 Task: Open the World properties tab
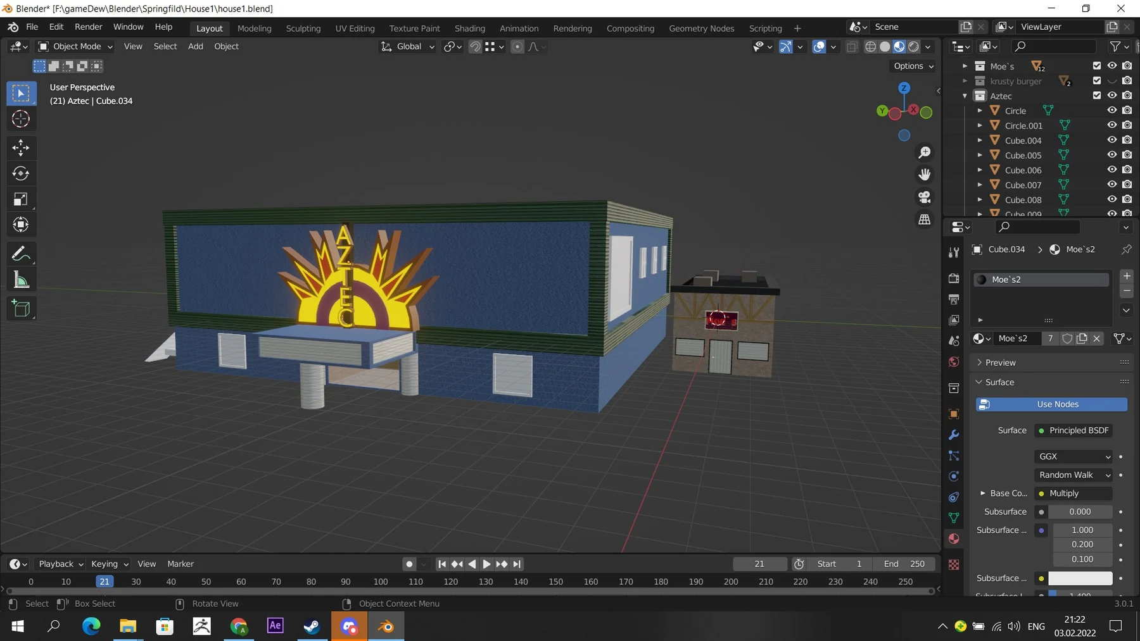click(954, 362)
